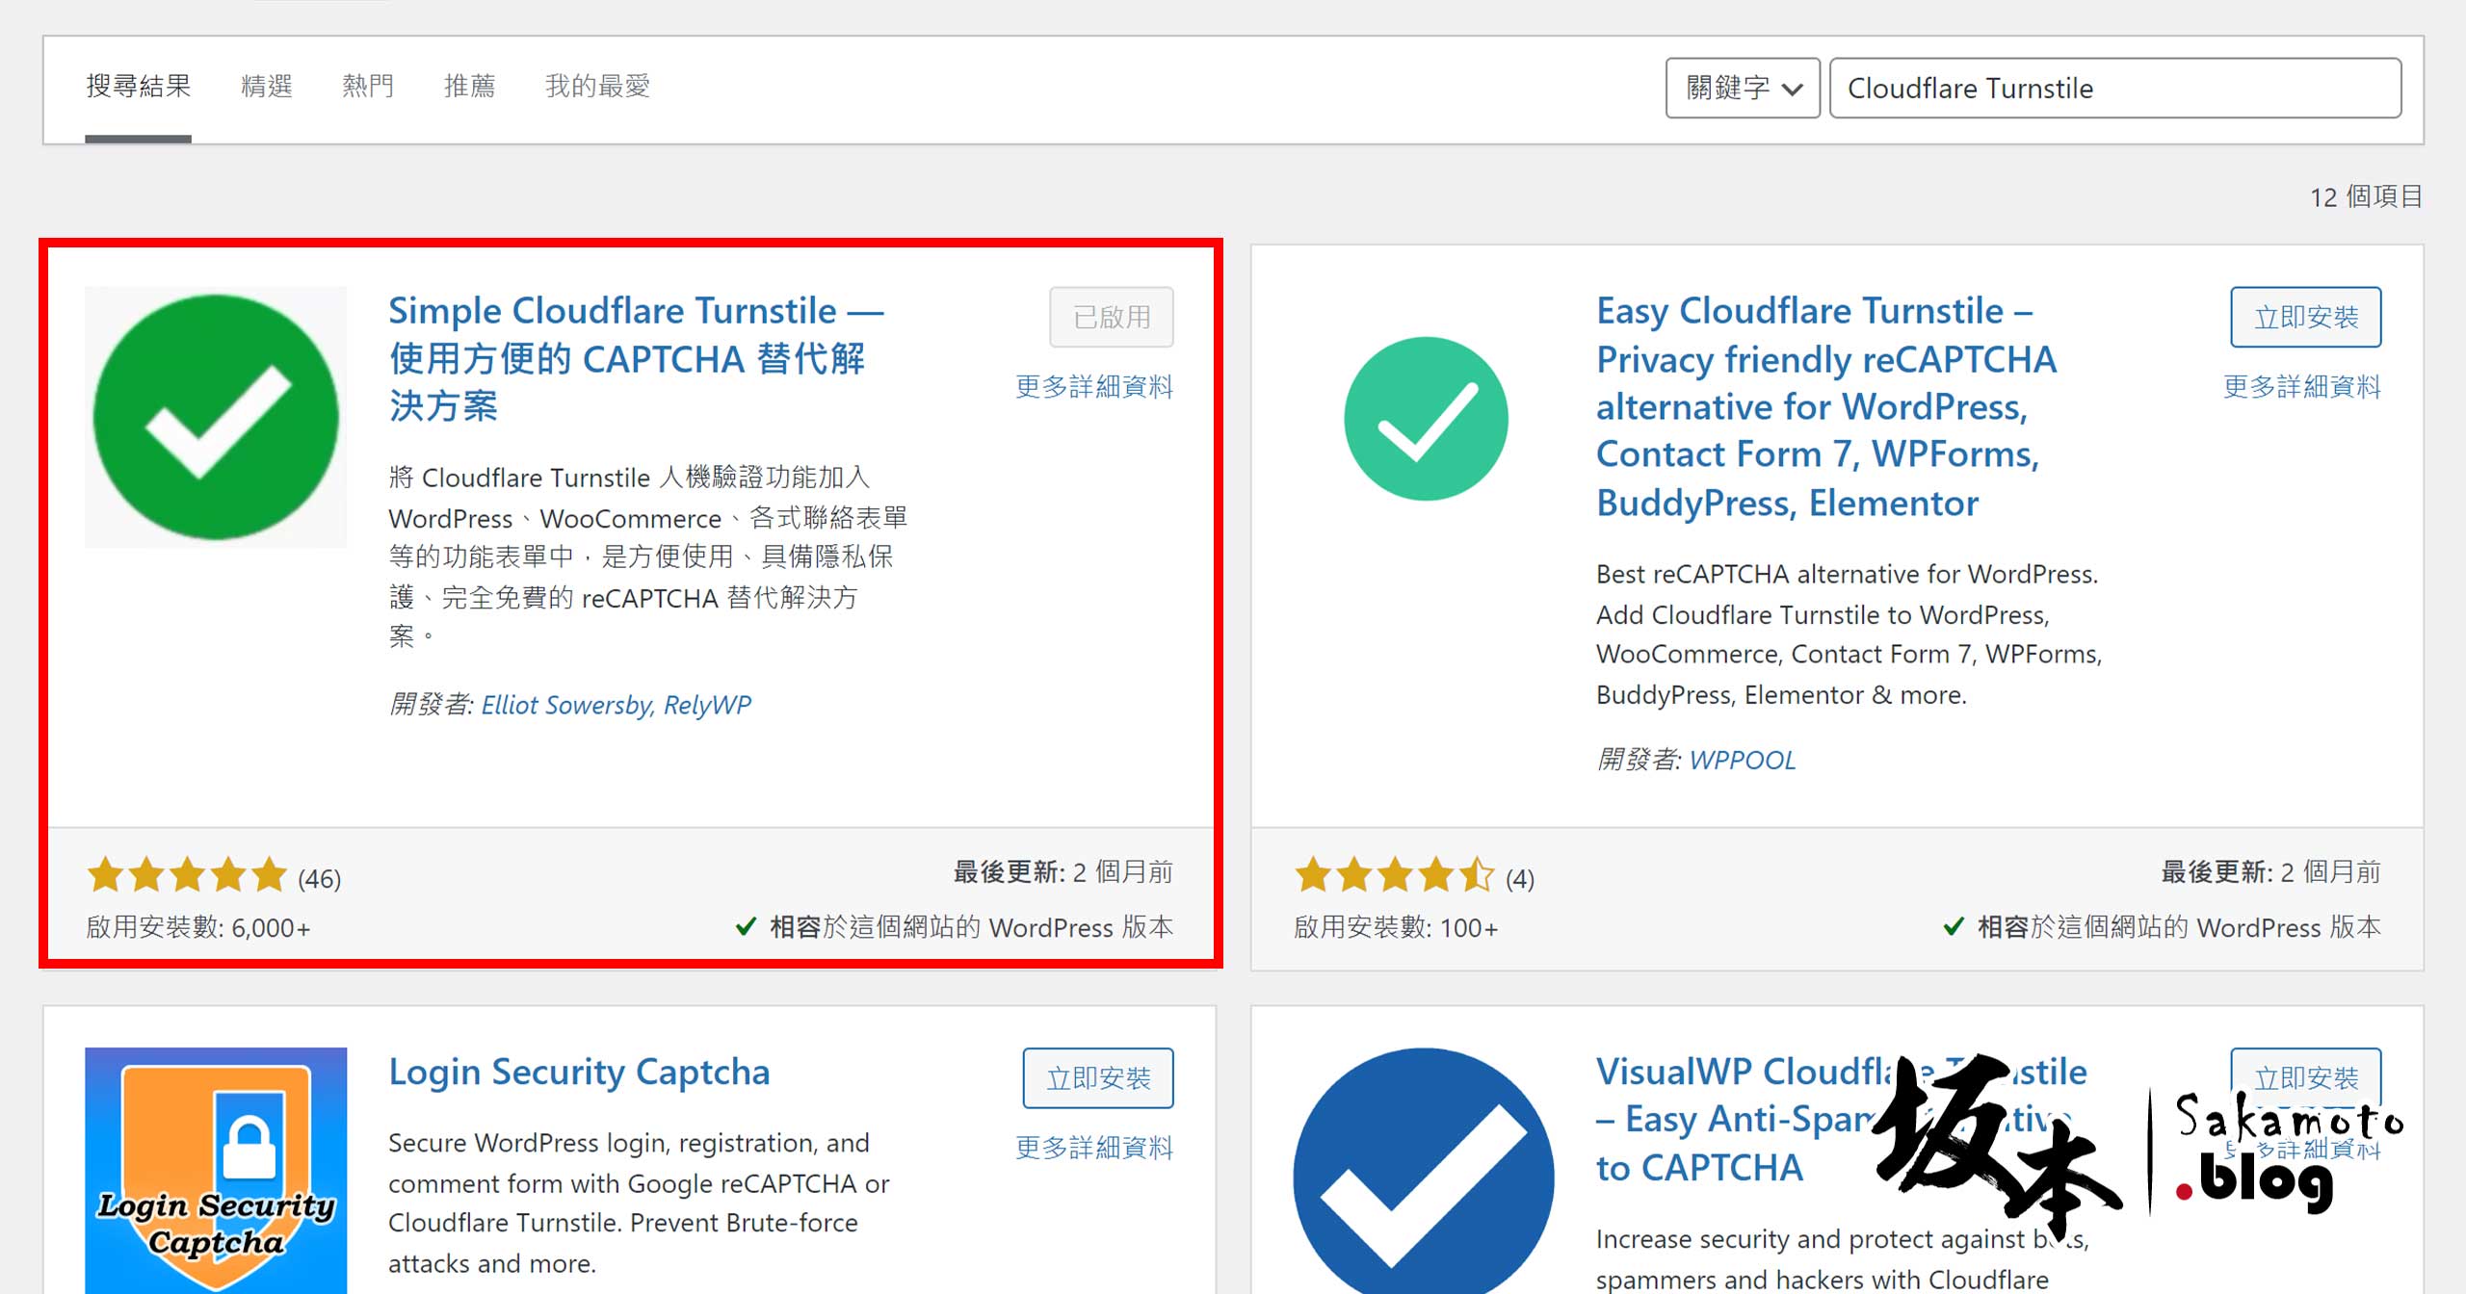Click the 'Best reCAPTCHA alternative for WordPress' description
The image size is (2466, 1294).
[x=1849, y=634]
